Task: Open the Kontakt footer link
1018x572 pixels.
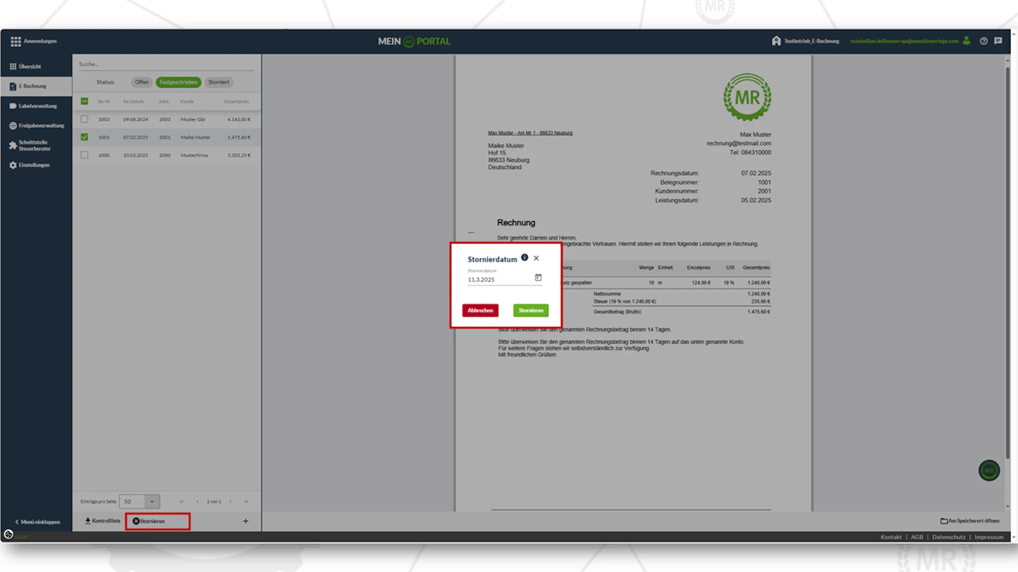Action: point(891,537)
